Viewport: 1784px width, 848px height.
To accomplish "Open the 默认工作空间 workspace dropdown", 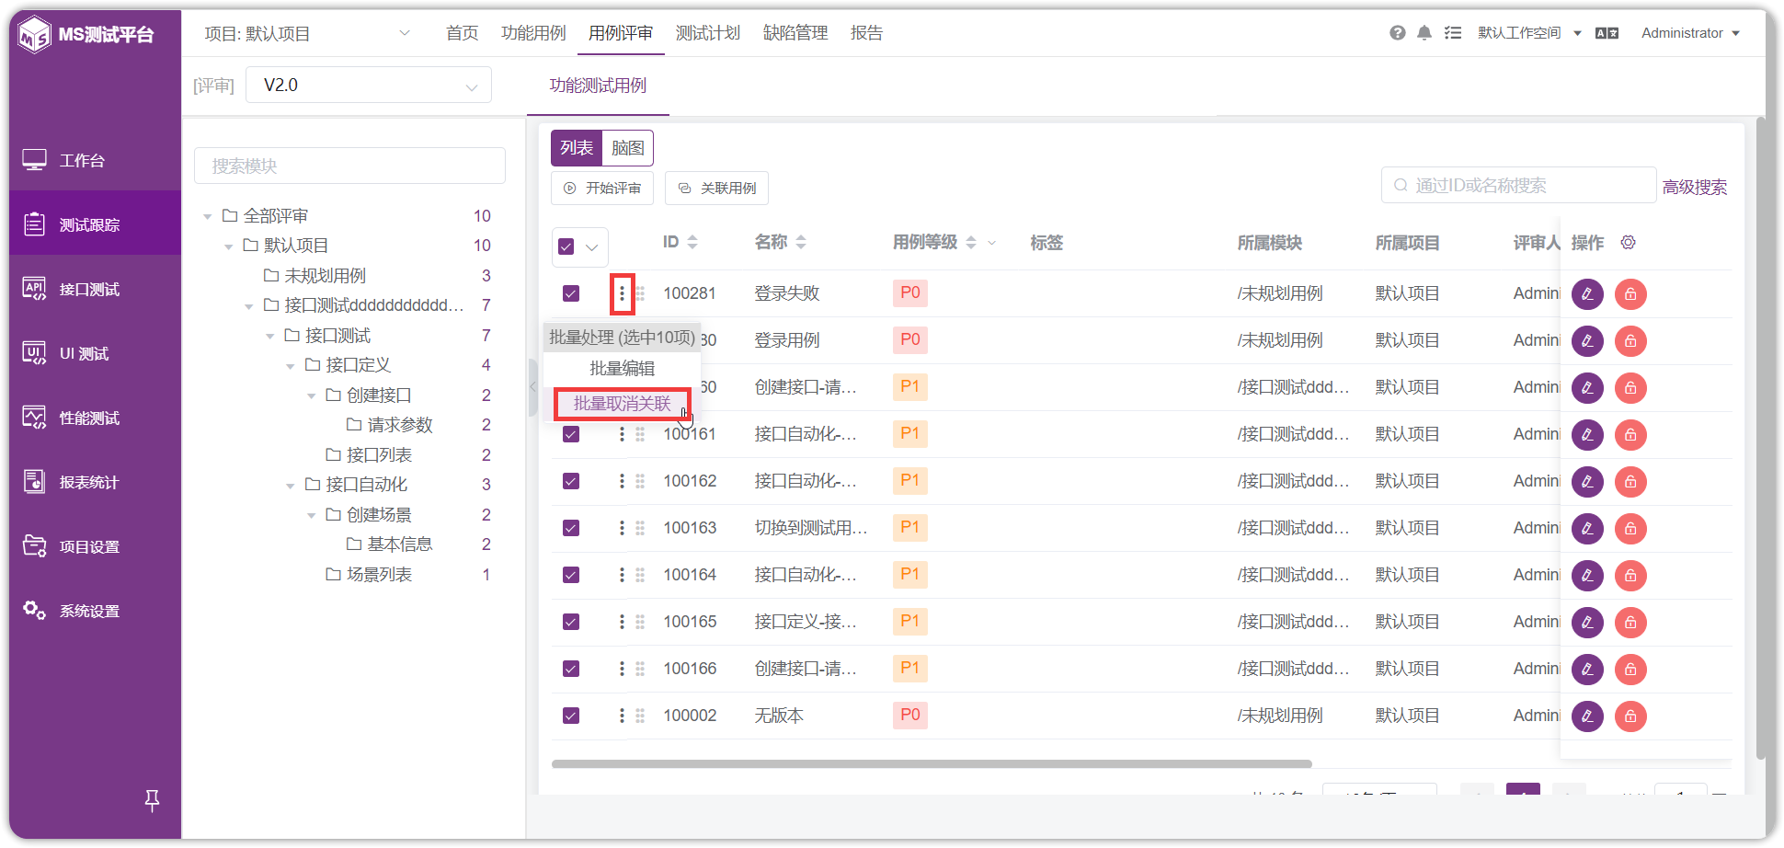I will [x=1529, y=33].
